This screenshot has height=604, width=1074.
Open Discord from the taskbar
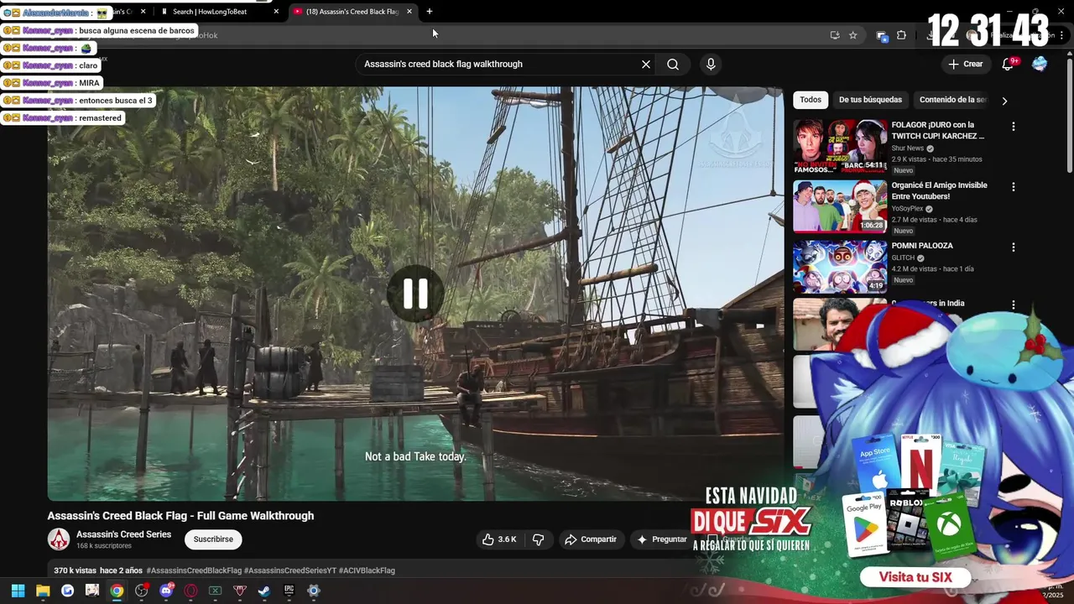(166, 591)
